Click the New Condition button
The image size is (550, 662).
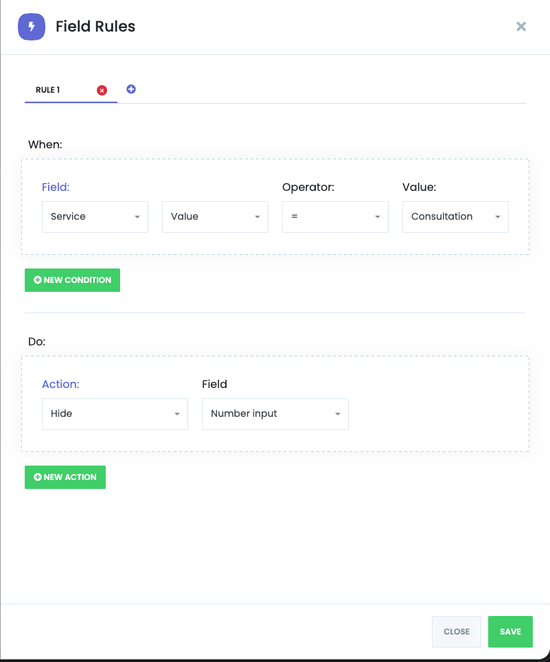point(72,280)
